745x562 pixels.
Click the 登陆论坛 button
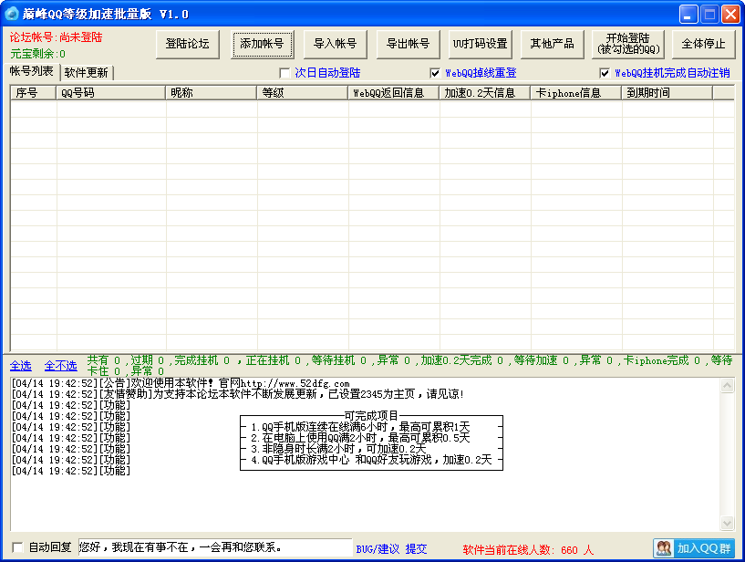pos(188,44)
